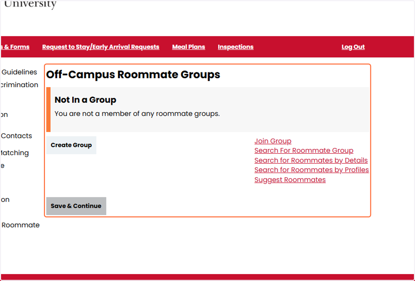
Task: Click the Log Out link
Action: pos(353,47)
